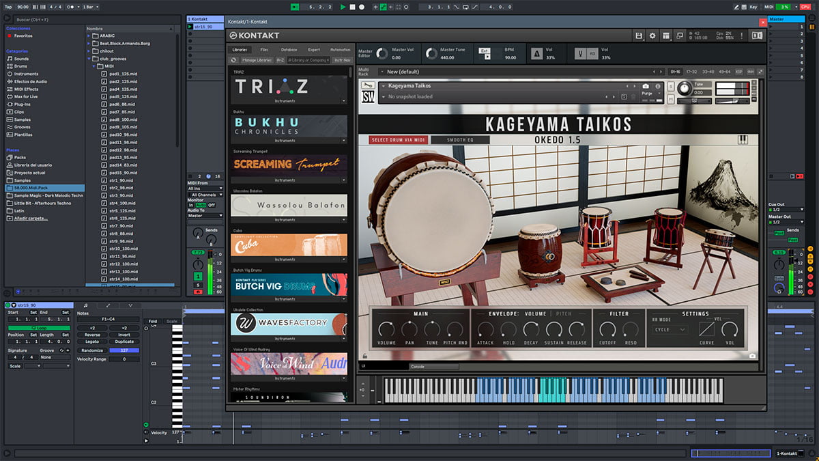Viewport: 819px width, 461px height.
Task: Open the Audio To Master dropdown
Action: pos(205,216)
